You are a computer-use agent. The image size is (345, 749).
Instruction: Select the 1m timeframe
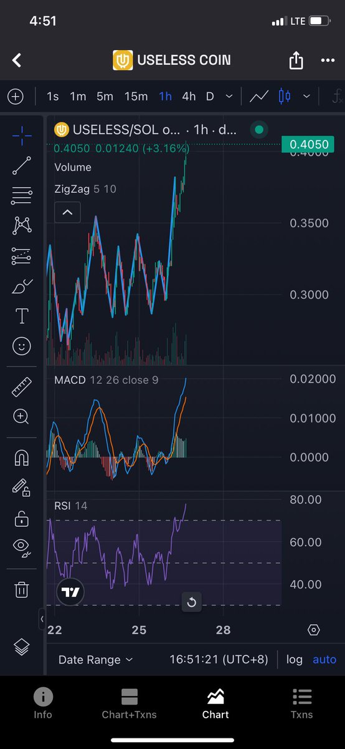pyautogui.click(x=78, y=96)
